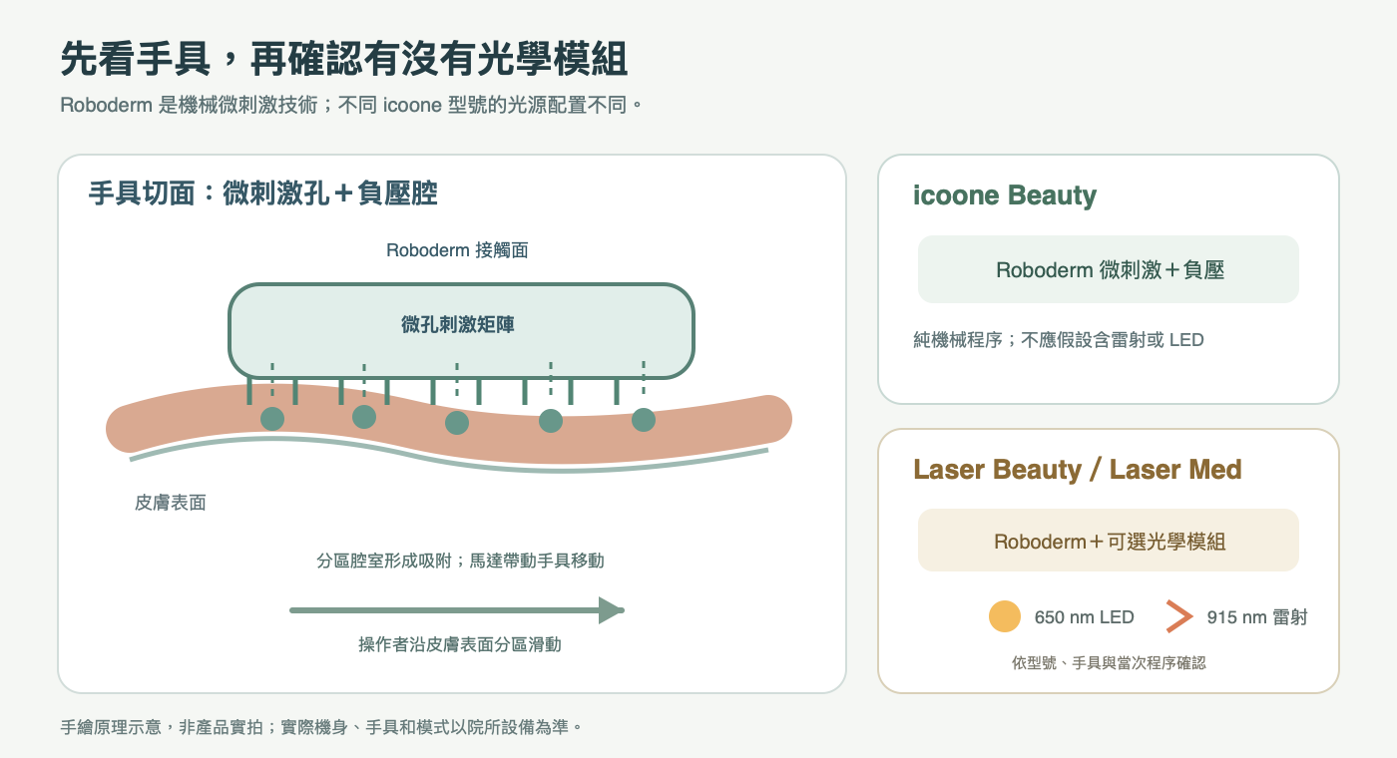
Task: Click note 依型號、手具與當次程序確認
Action: point(1109,662)
